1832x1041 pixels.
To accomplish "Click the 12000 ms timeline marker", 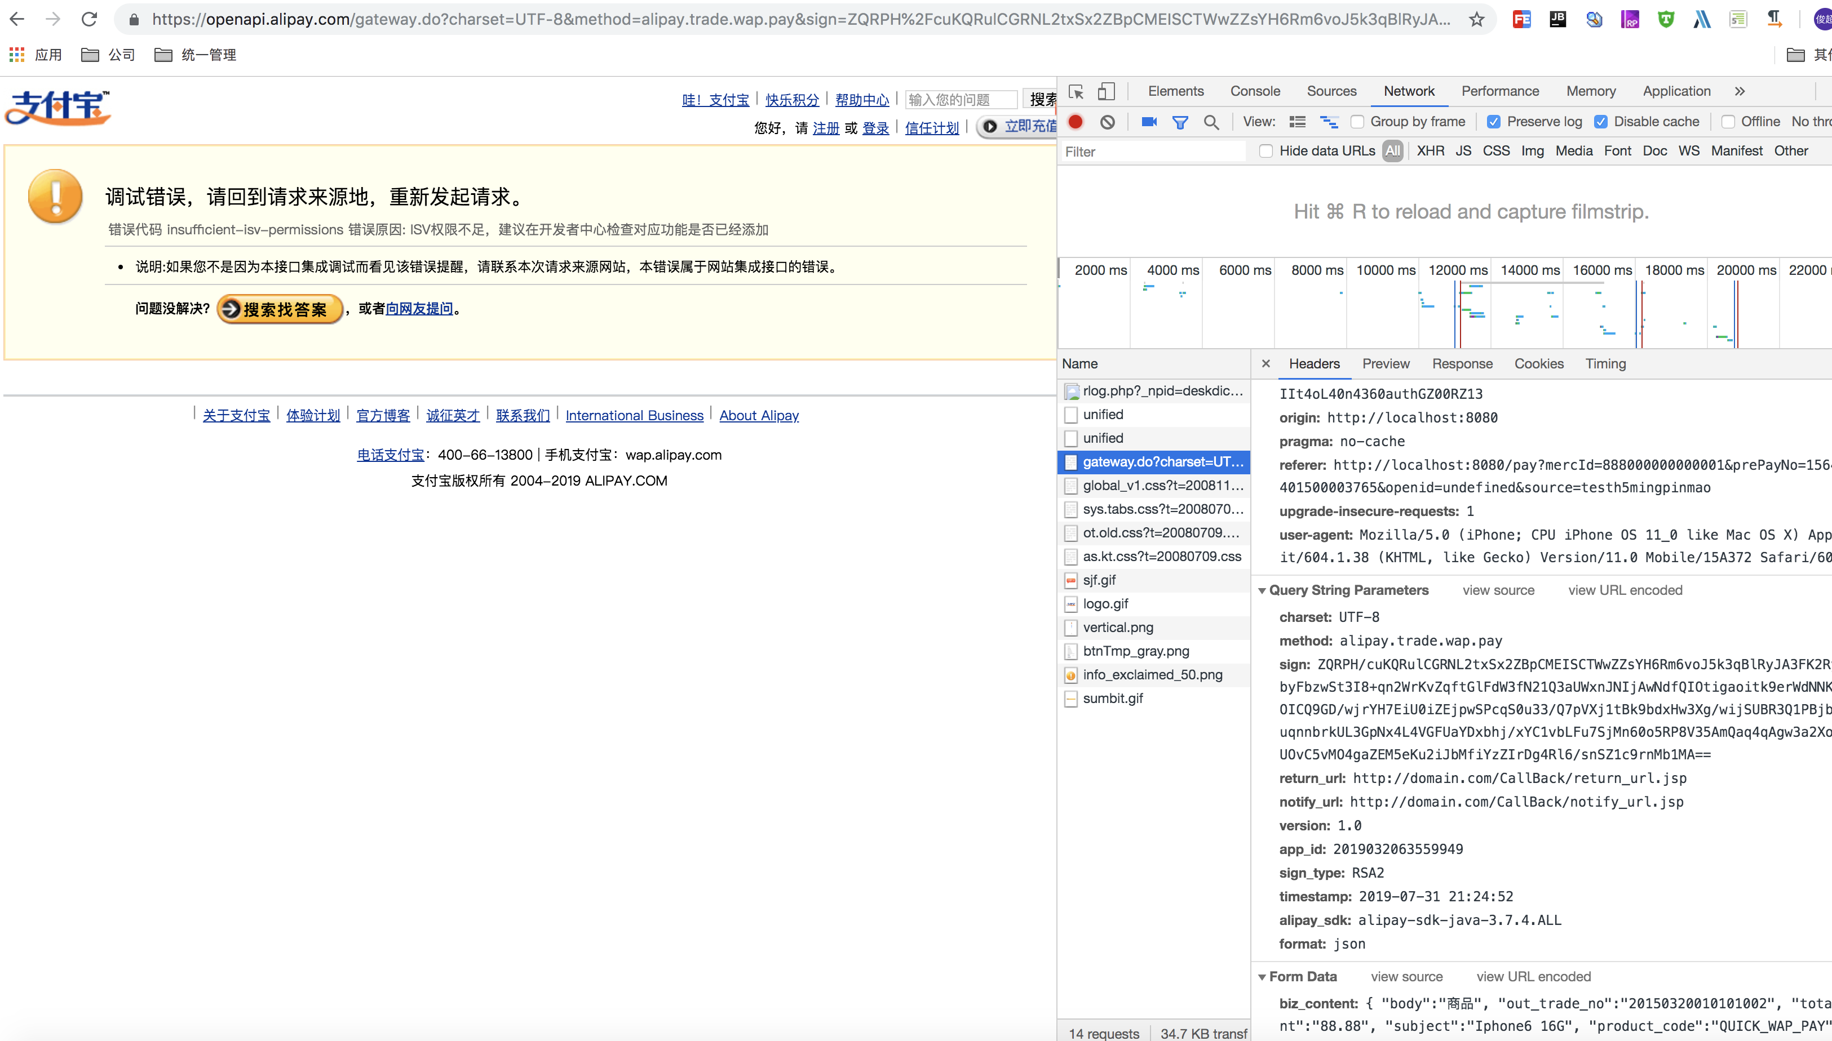I will [1457, 270].
